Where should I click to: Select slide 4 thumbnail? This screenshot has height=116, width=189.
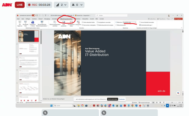pos(28,75)
